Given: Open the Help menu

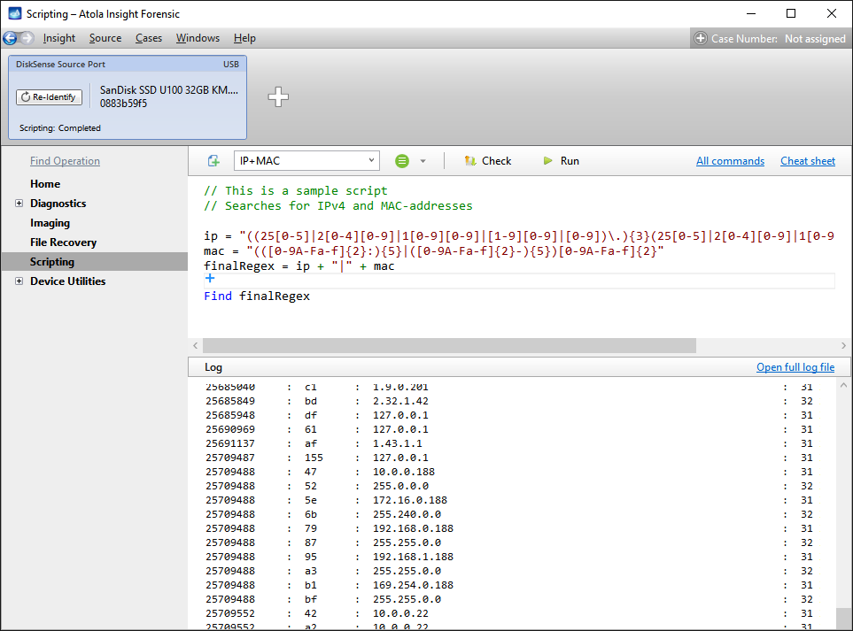Looking at the screenshot, I should 244,38.
